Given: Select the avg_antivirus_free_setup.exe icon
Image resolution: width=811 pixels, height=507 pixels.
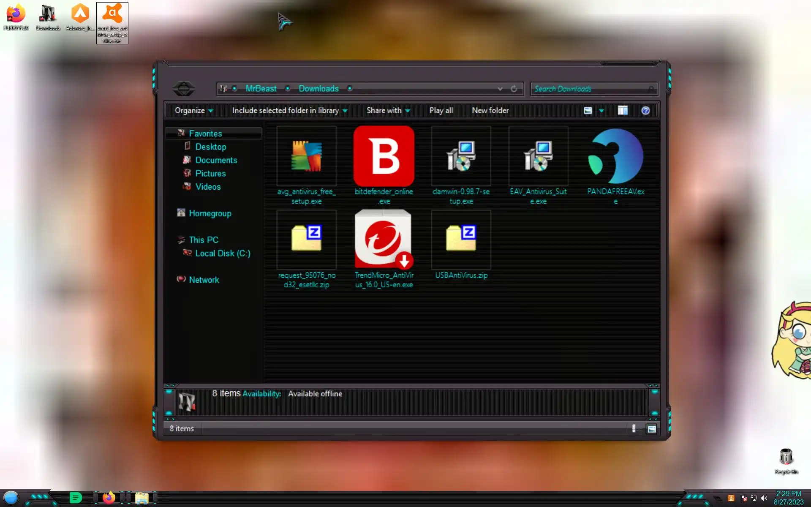Looking at the screenshot, I should (x=306, y=156).
